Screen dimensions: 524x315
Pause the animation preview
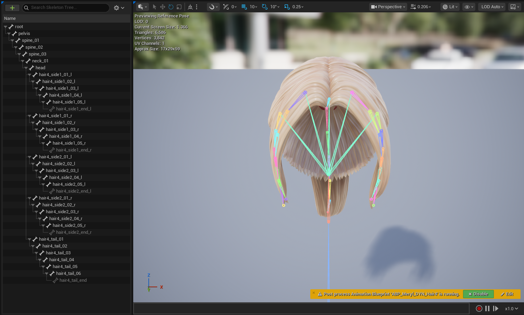click(487, 308)
